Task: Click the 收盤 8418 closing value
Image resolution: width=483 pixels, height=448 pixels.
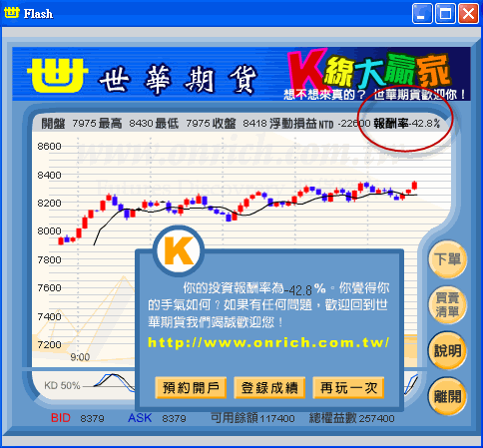Action: pos(240,124)
